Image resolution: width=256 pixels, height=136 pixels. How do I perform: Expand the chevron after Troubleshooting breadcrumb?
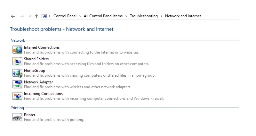pyautogui.click(x=161, y=16)
